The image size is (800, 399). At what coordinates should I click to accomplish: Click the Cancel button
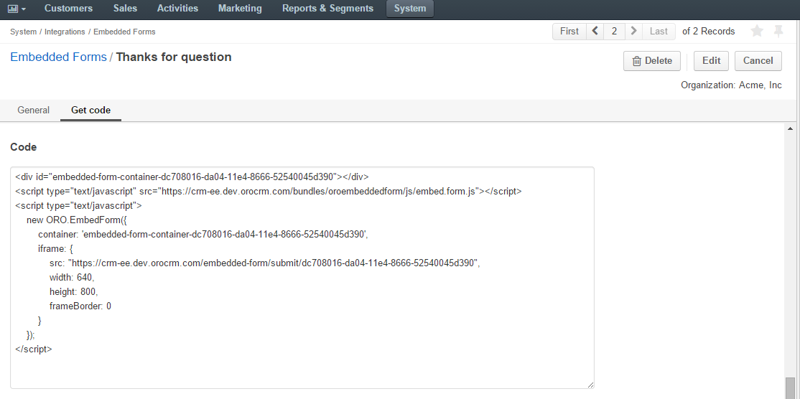tap(758, 61)
